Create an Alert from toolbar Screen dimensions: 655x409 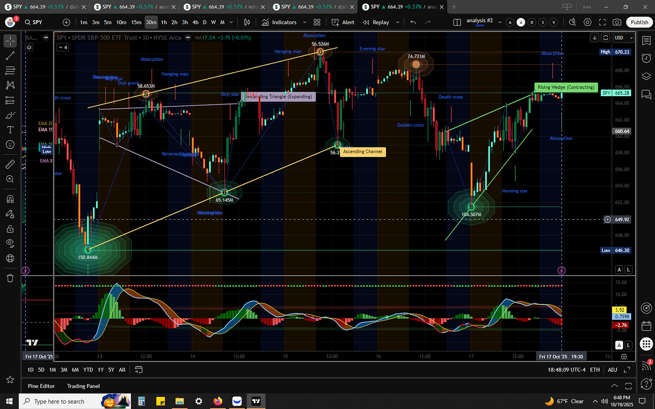pos(343,22)
